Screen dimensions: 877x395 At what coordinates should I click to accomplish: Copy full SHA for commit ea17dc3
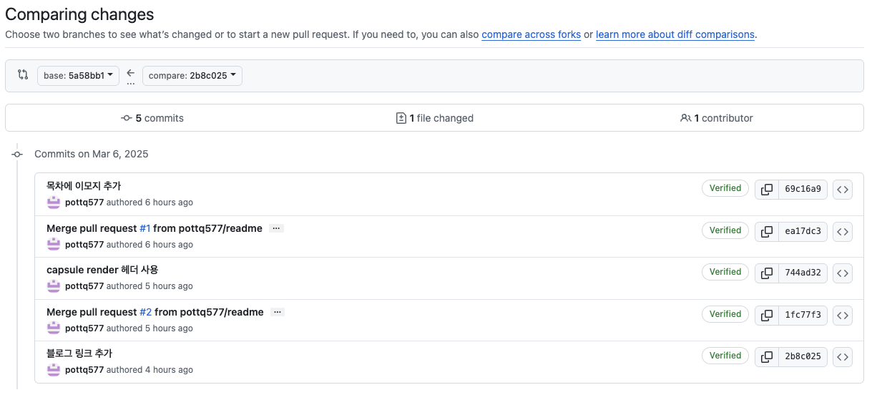pyautogui.click(x=767, y=231)
